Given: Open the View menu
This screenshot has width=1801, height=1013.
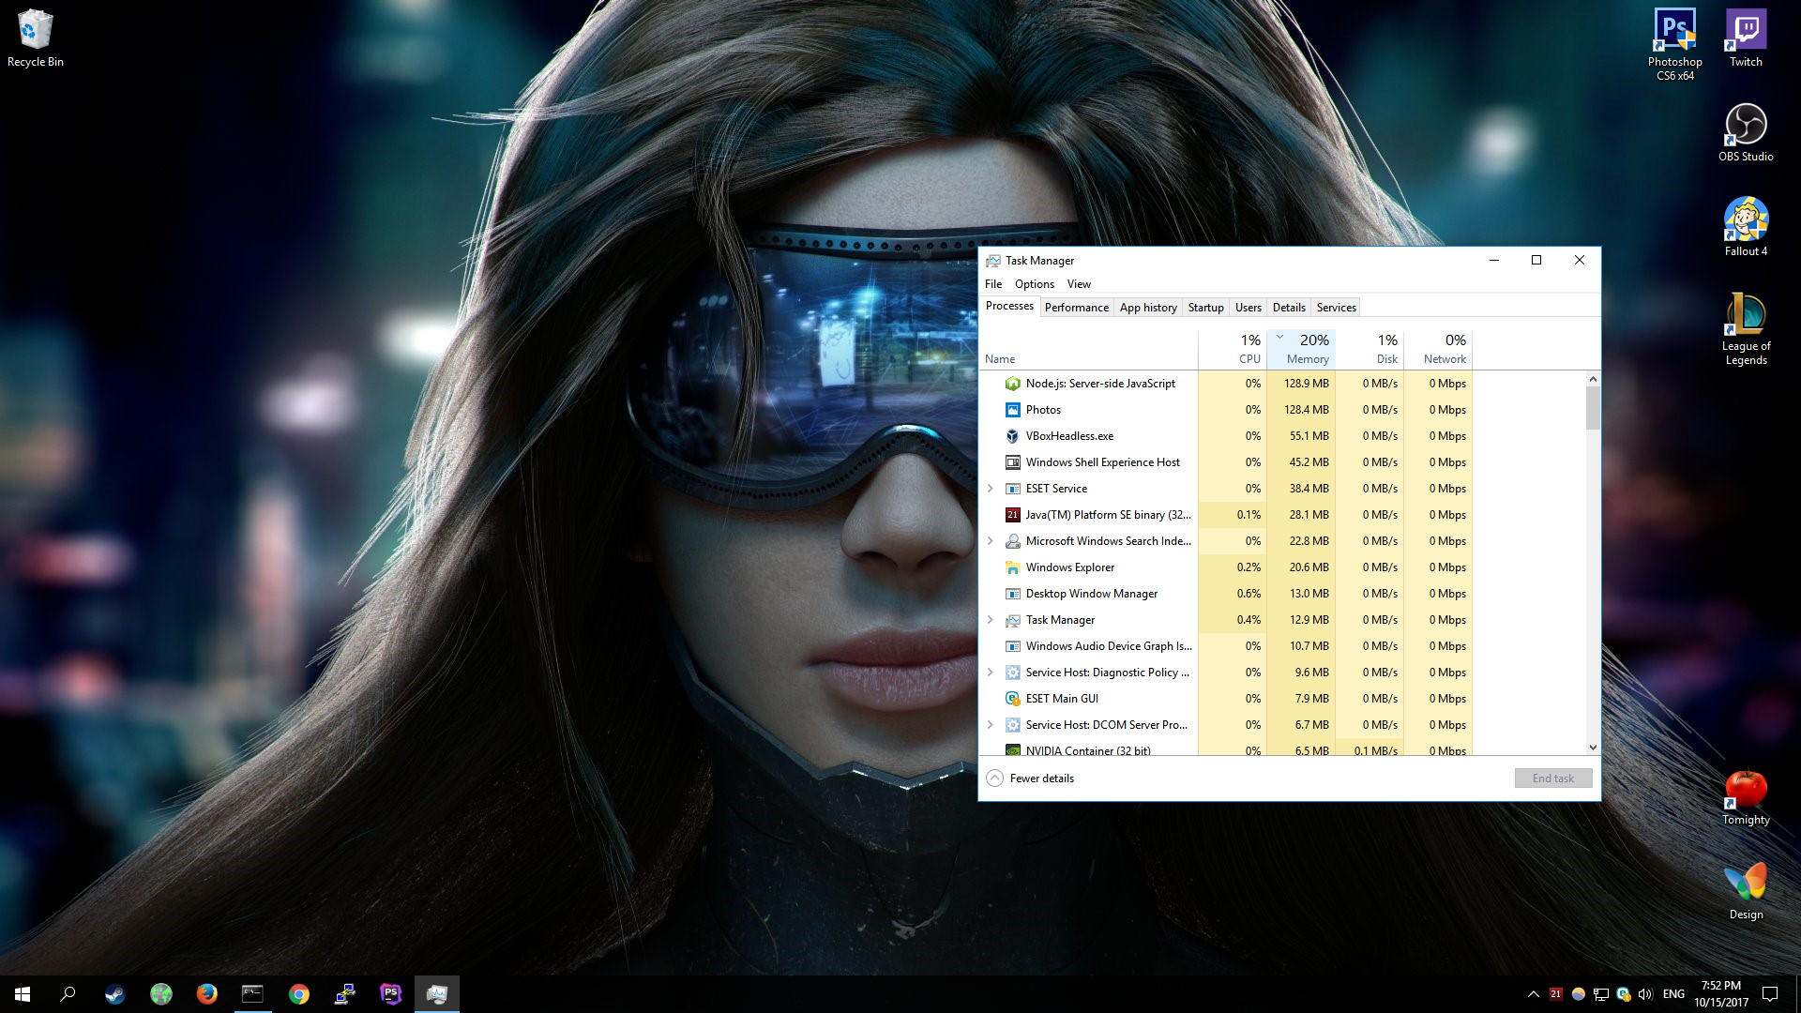Looking at the screenshot, I should pyautogui.click(x=1079, y=284).
